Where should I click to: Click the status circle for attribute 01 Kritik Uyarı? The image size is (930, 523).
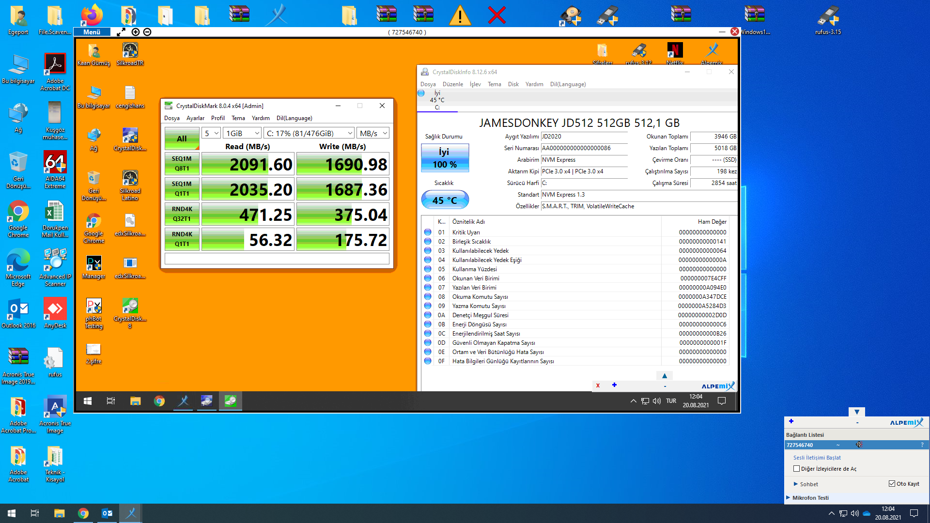coord(428,232)
